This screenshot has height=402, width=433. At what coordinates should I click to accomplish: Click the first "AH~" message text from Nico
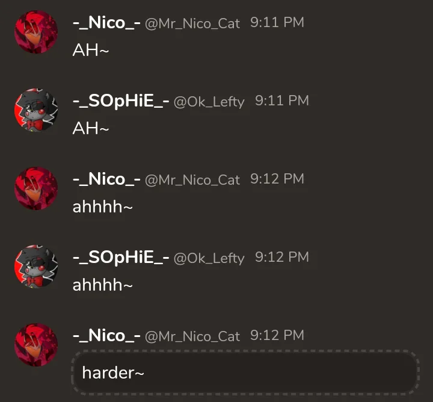click(91, 51)
